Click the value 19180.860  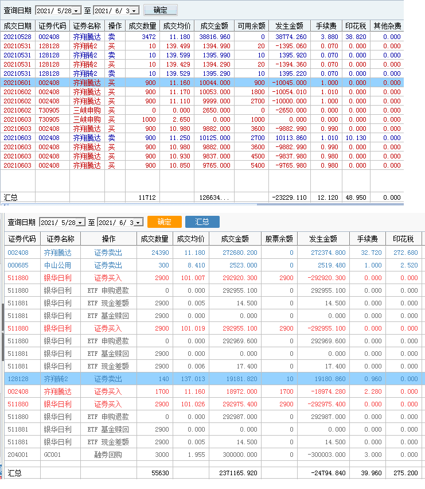point(330,379)
